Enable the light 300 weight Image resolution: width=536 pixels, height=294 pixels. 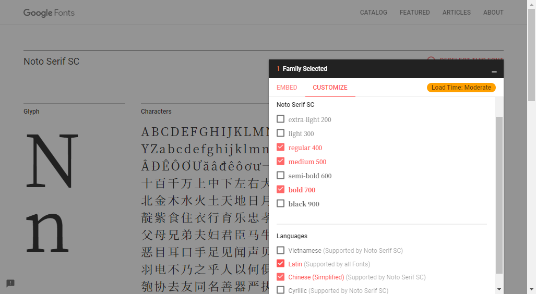(x=280, y=133)
